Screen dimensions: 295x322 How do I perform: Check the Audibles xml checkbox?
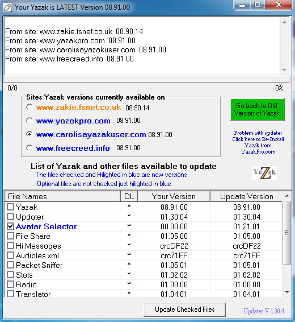(10, 255)
